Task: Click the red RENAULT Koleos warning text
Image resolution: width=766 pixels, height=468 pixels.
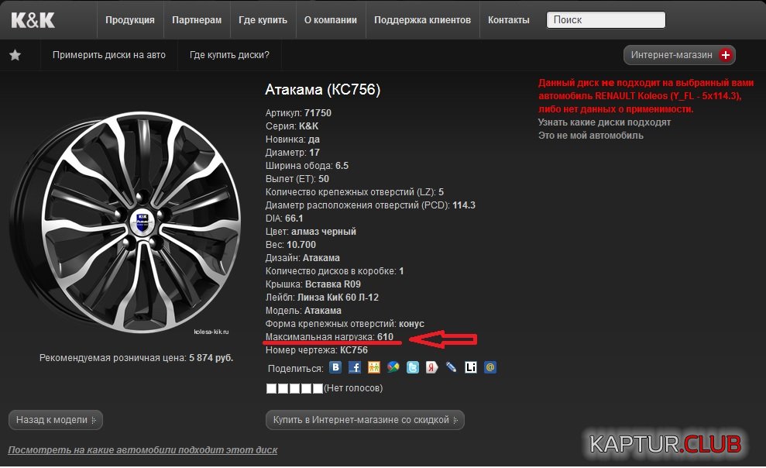Action: click(646, 96)
